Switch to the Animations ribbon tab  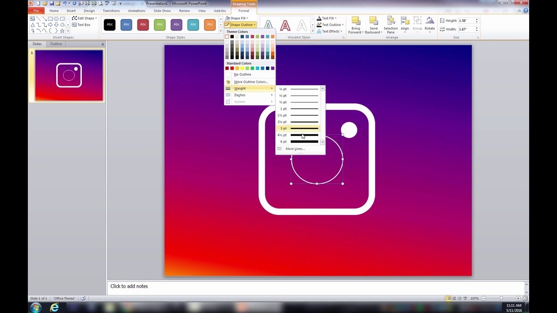pyautogui.click(x=137, y=11)
